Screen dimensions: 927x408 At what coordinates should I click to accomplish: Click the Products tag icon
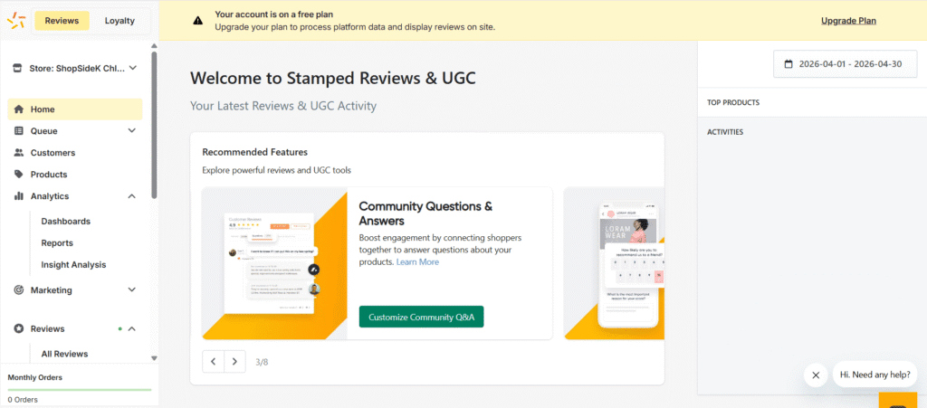(19, 175)
